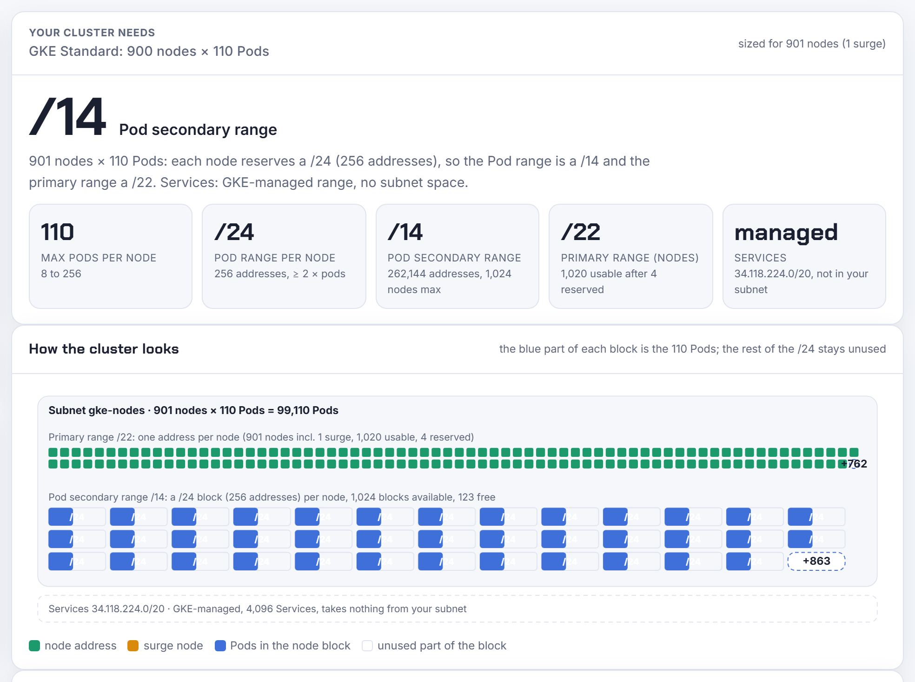Click '262,144 addresses, 1,024 nodes max' text
Viewport: 915px width, 682px height.
(450, 281)
